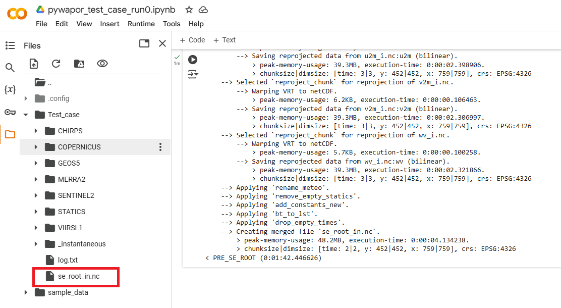Open the Insert menu
The height and width of the screenshot is (308, 561).
(x=110, y=24)
